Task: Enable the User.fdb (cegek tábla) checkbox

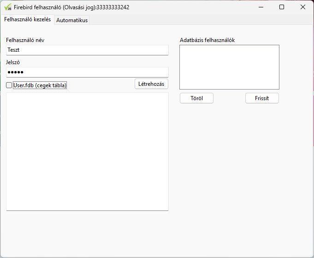Action: coord(9,85)
